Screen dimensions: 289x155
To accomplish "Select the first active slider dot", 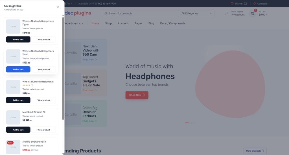I will pyautogui.click(x=187, y=123).
